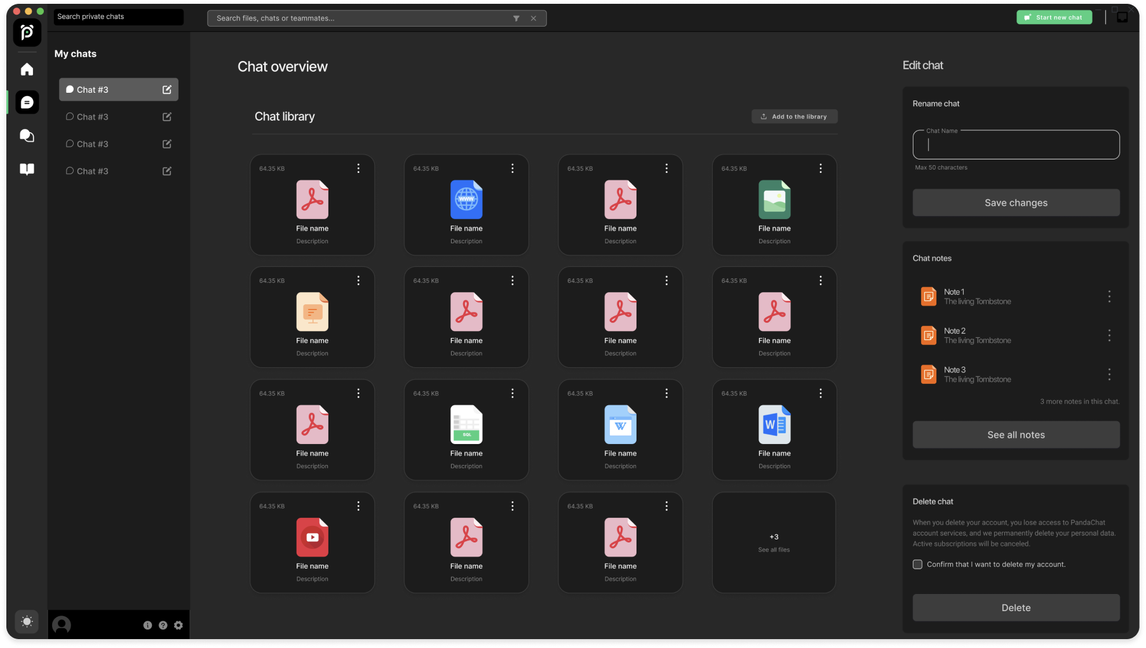Open the orange presentation file icon
Image resolution: width=1146 pixels, height=648 pixels.
click(313, 312)
